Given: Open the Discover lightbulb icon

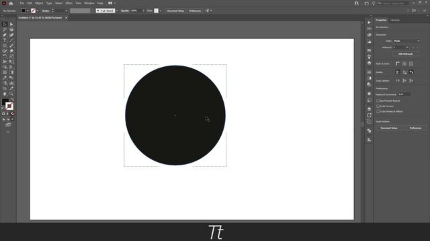Looking at the screenshot, I should pyautogui.click(x=374, y=3).
